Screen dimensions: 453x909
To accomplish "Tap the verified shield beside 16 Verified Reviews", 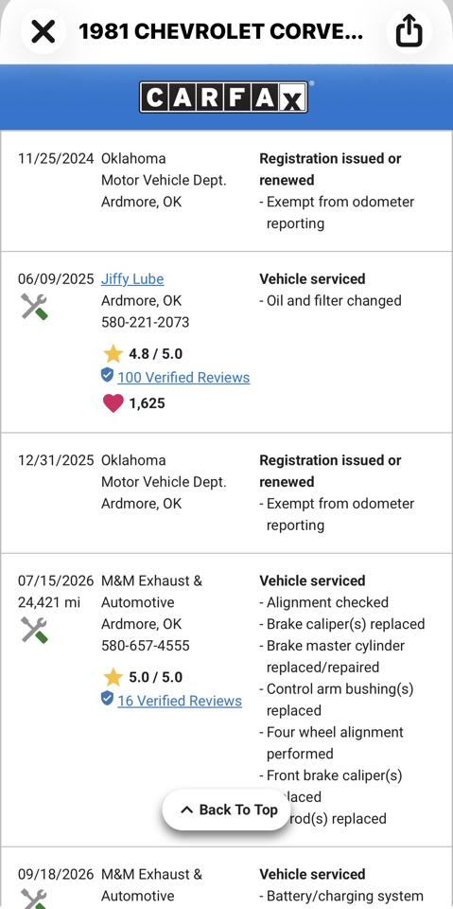I will coord(107,700).
